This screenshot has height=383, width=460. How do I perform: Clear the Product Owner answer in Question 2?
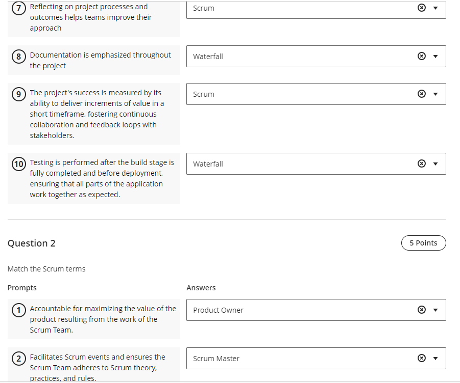point(421,310)
